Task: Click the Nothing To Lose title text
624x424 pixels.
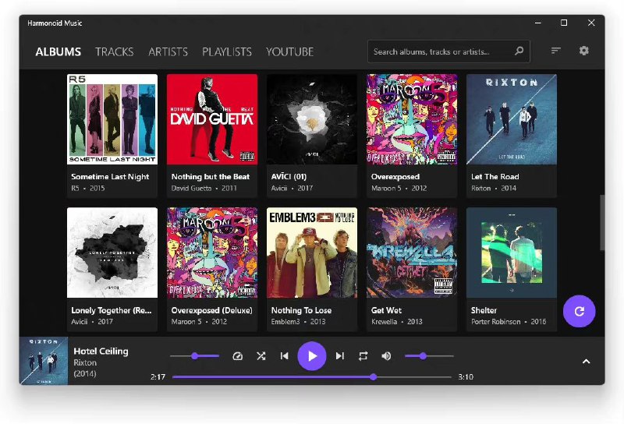Action: point(301,310)
